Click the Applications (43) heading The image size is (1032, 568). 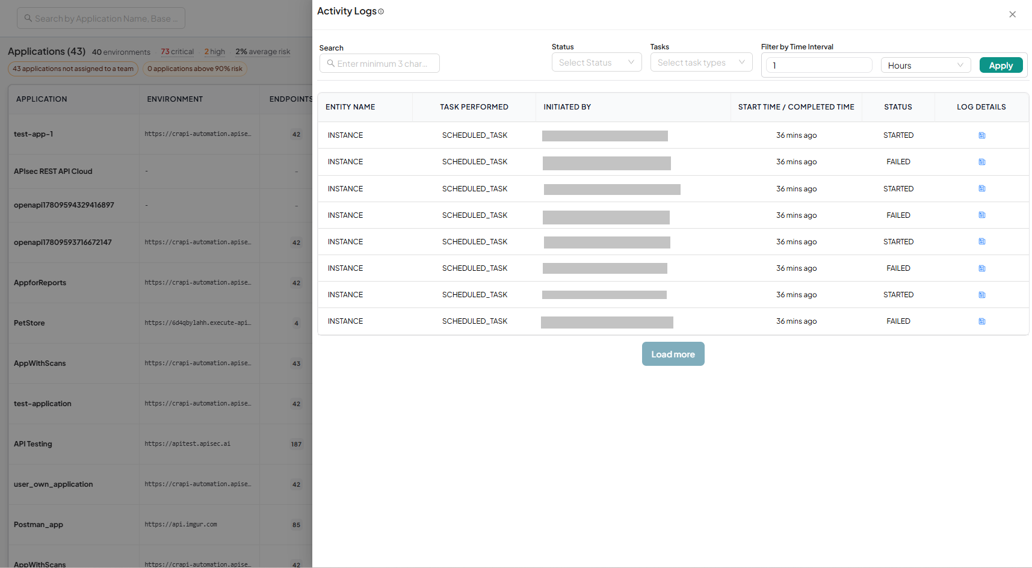pos(46,52)
